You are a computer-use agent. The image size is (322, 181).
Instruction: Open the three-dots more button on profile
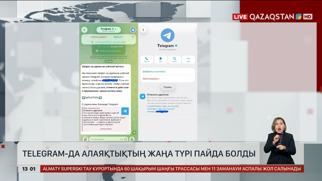[188, 59]
